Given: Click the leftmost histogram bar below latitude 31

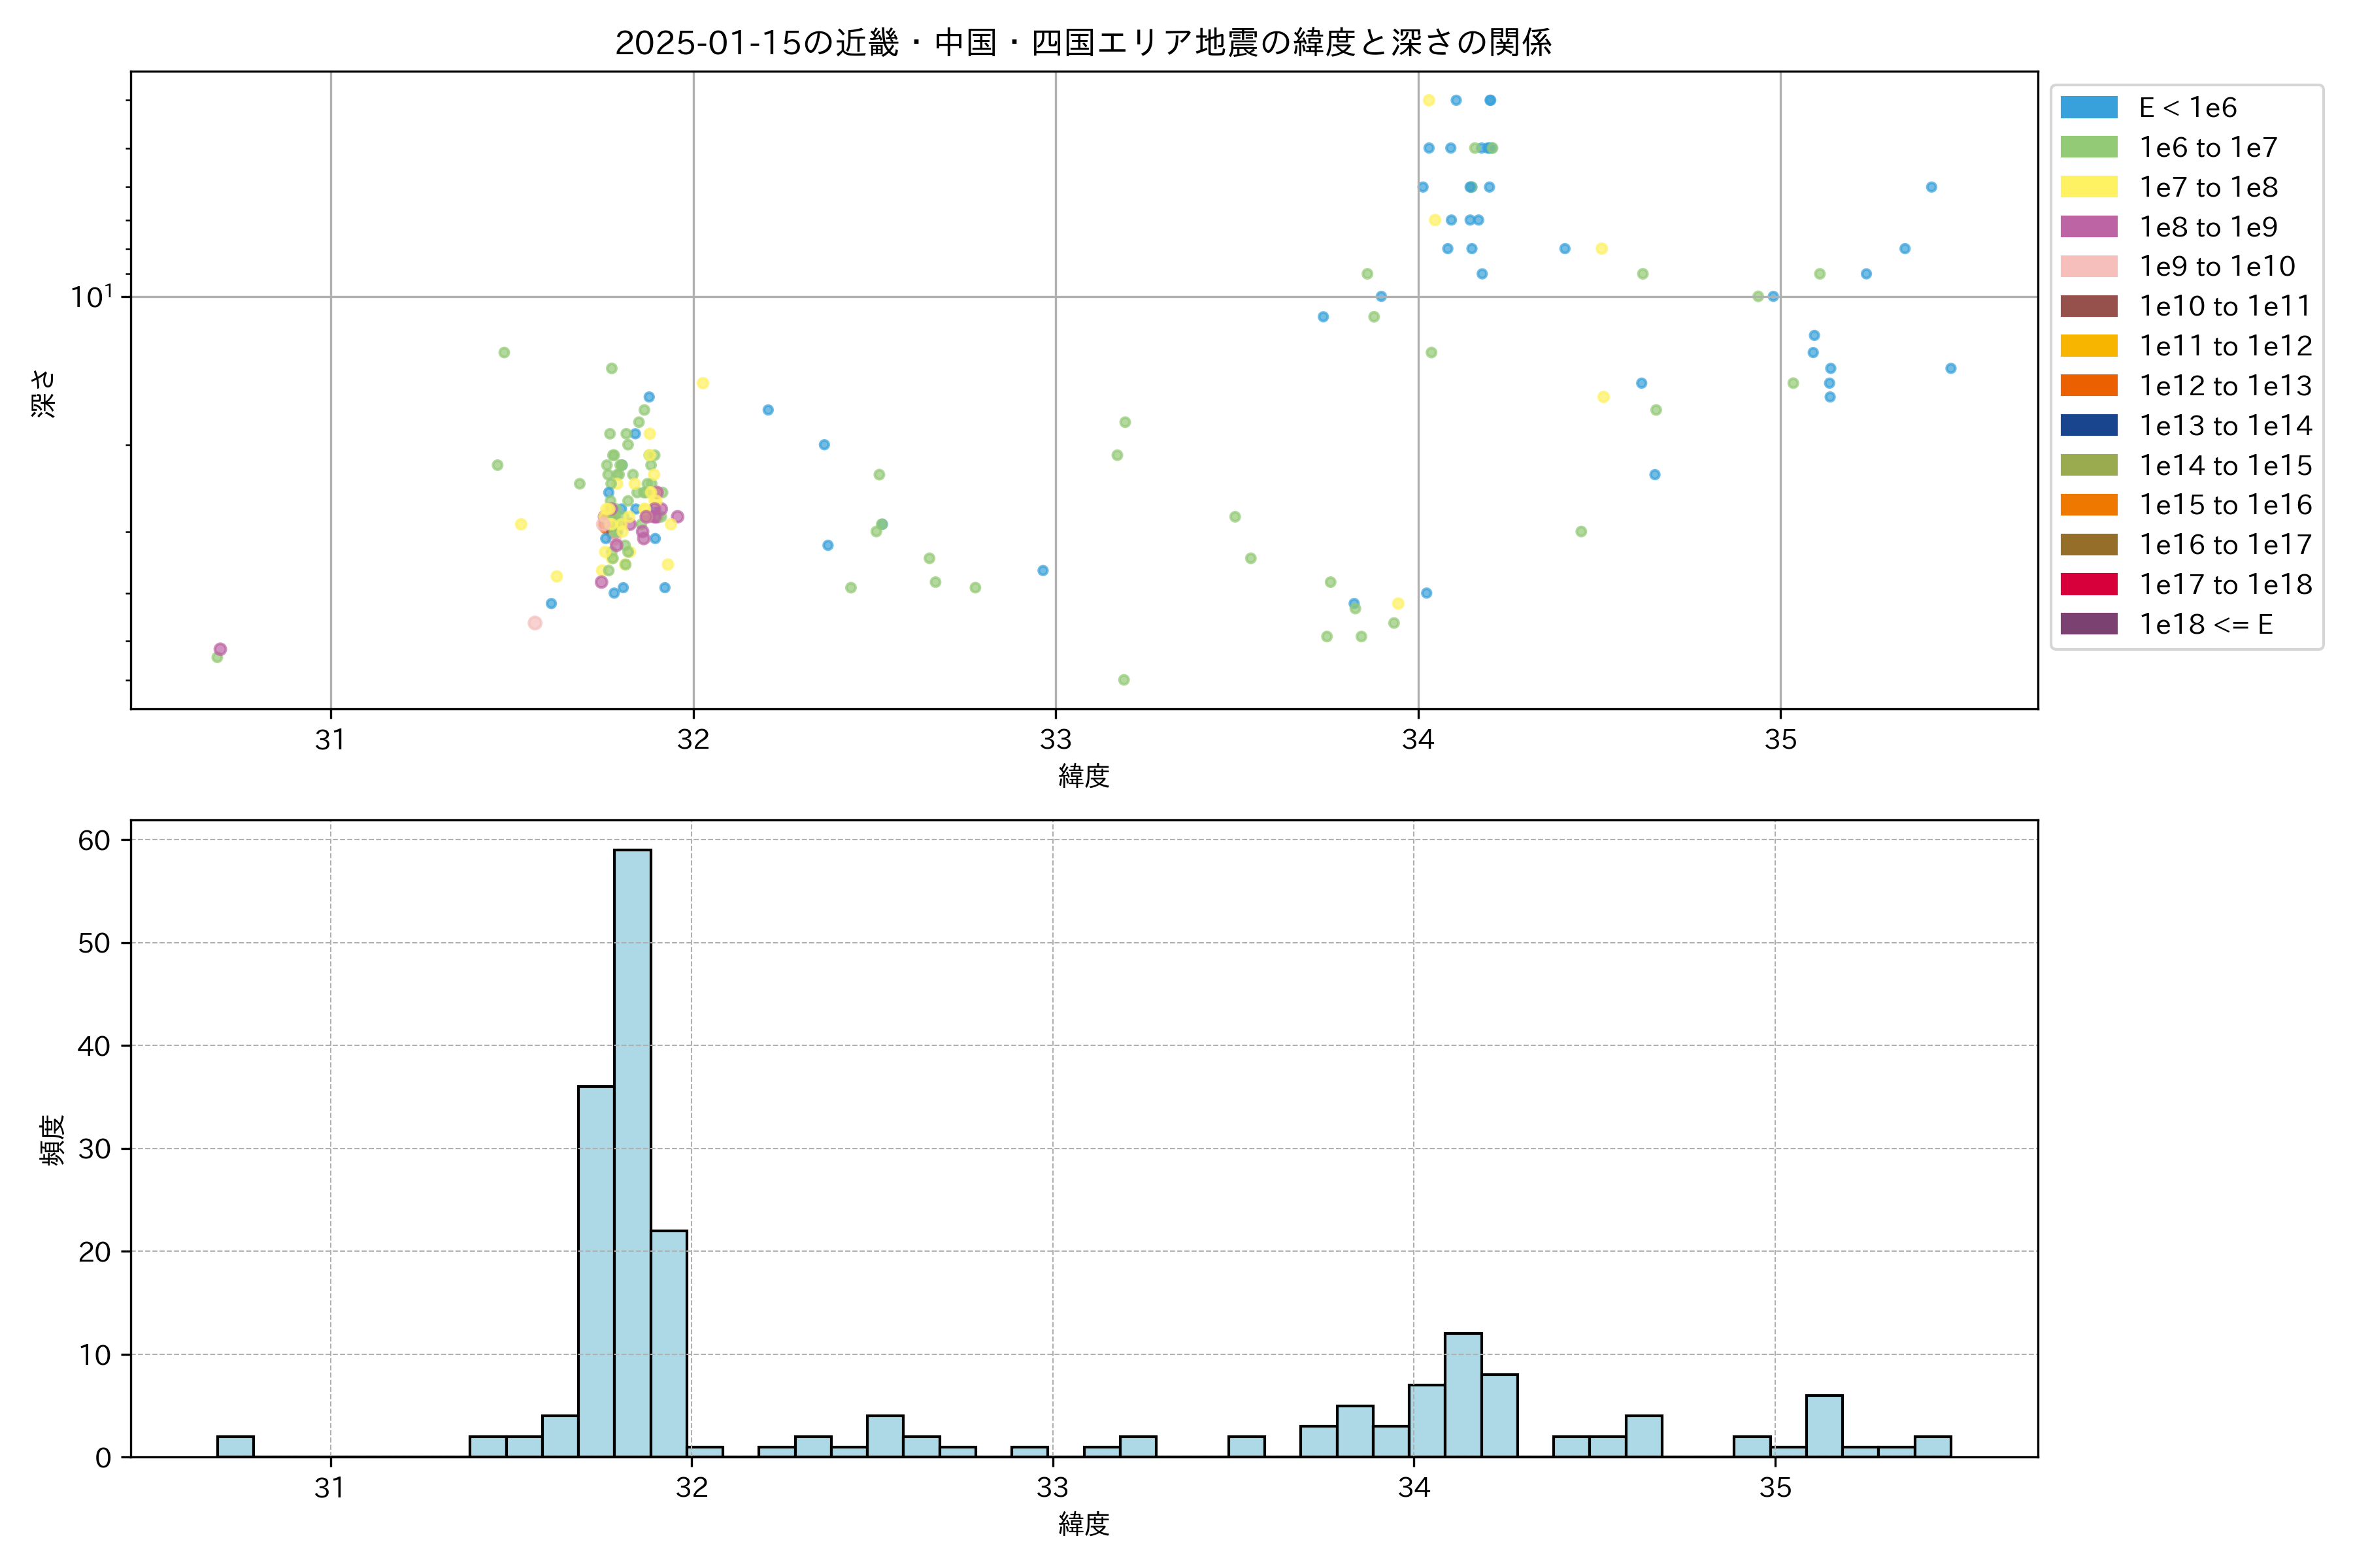Looking at the screenshot, I should [235, 1446].
